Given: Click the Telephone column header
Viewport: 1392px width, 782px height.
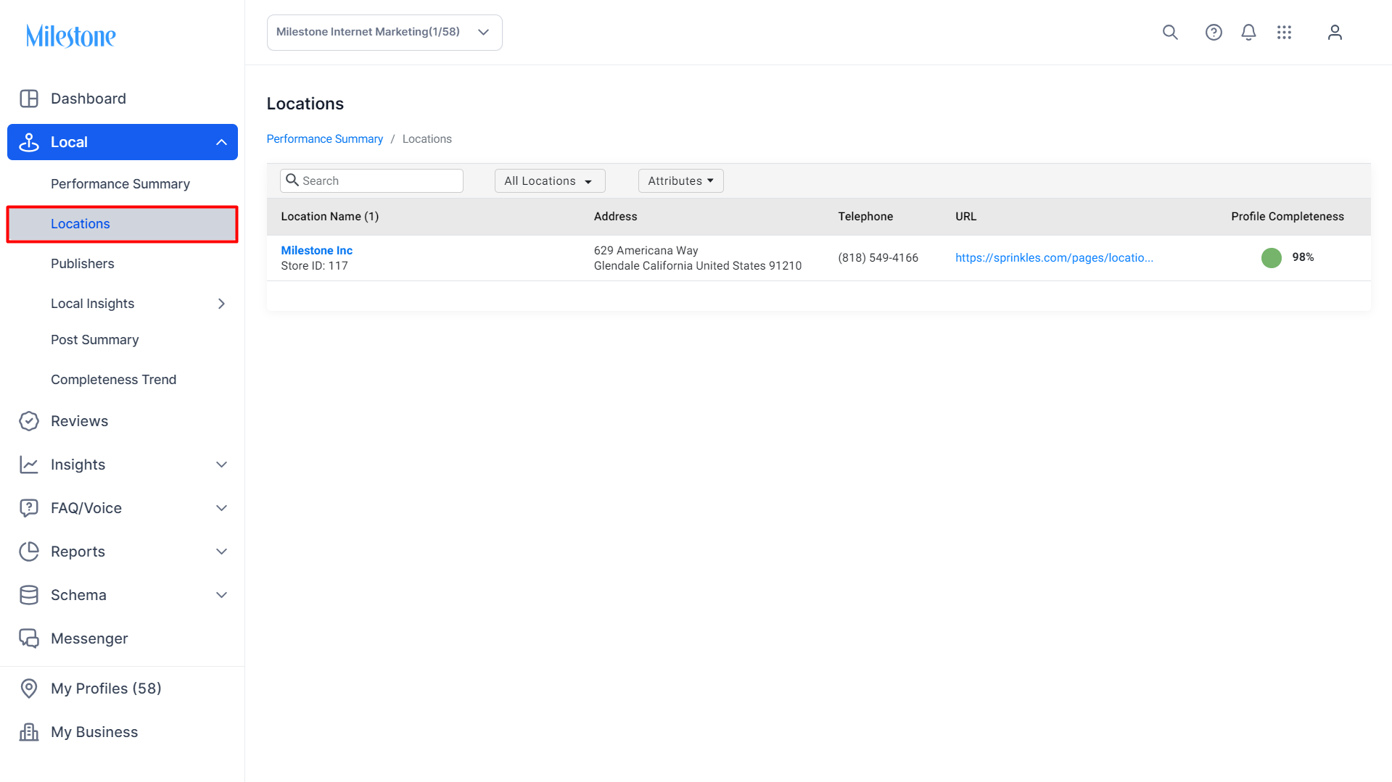Looking at the screenshot, I should pos(865,217).
